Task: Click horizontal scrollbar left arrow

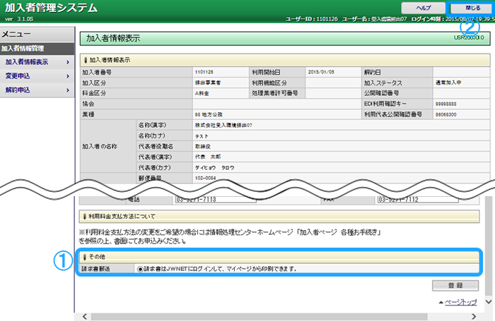Action: pos(84,316)
